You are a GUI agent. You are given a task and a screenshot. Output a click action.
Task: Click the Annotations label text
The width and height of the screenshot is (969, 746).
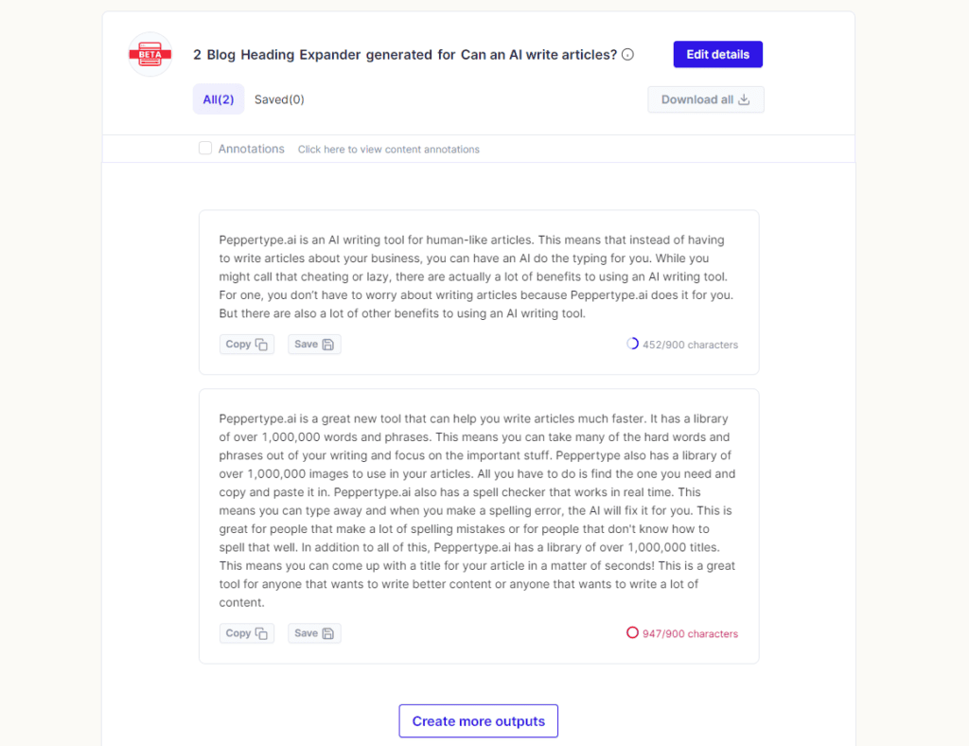pos(252,149)
